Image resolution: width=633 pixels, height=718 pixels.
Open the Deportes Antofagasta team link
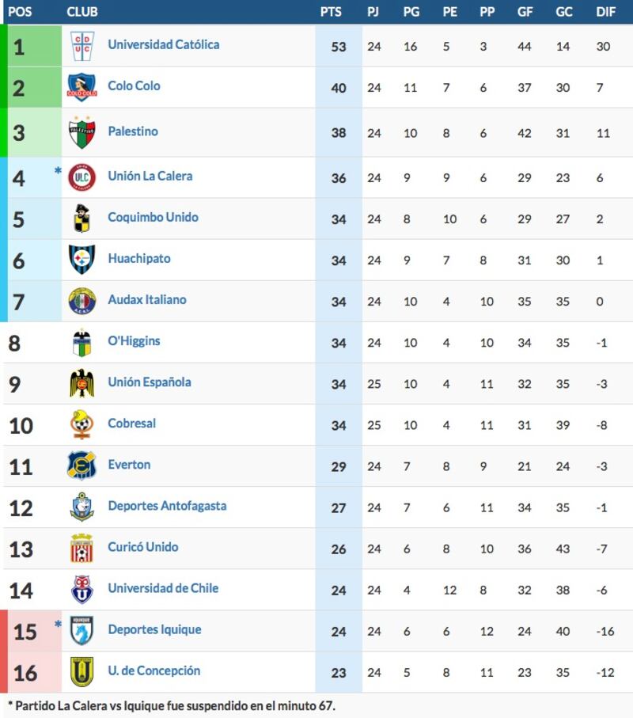(167, 506)
